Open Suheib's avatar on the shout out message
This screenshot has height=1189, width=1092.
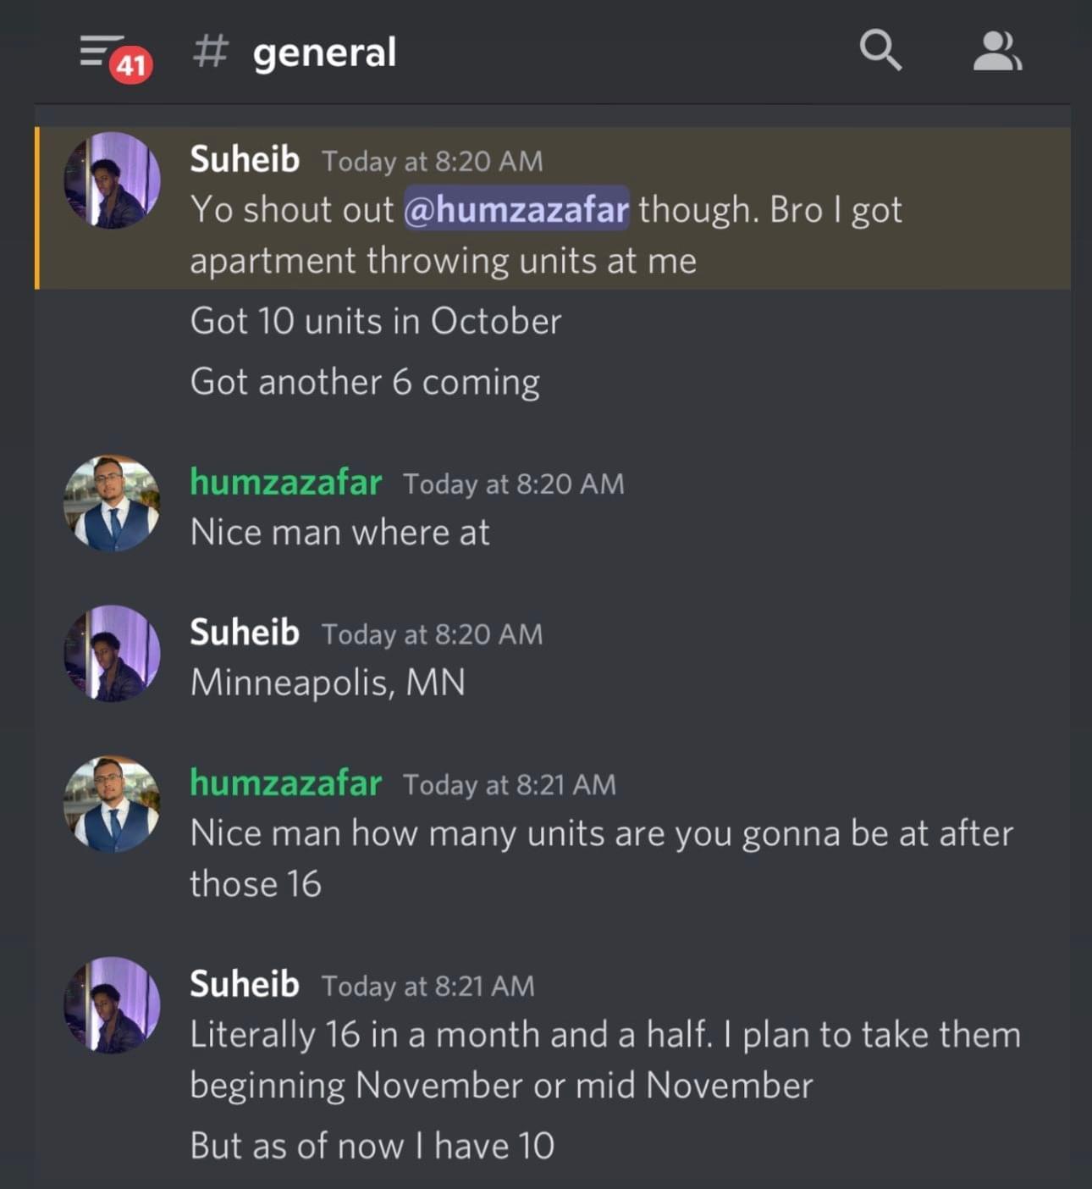[113, 180]
